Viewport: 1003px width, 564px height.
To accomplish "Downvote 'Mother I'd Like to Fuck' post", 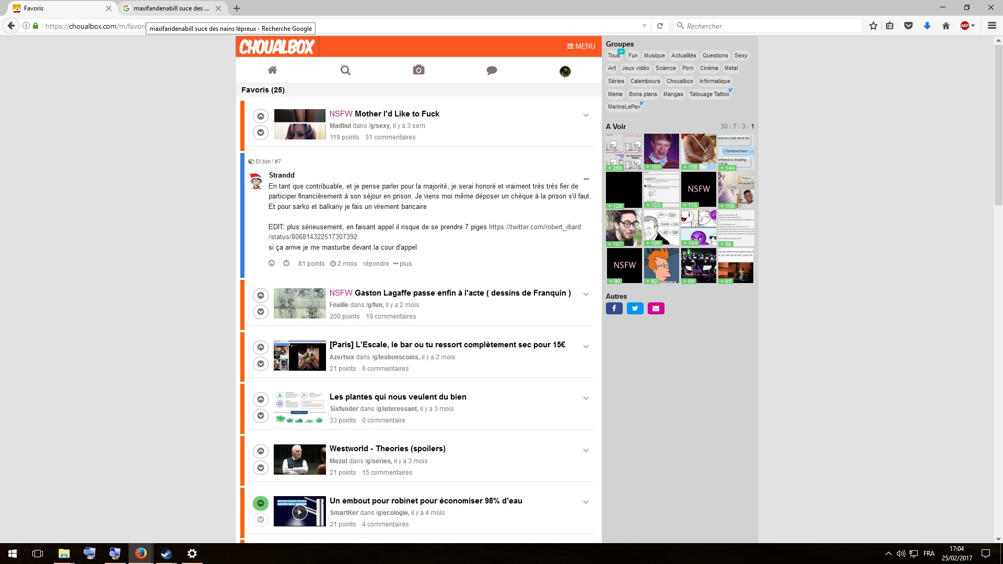I will coord(261,133).
